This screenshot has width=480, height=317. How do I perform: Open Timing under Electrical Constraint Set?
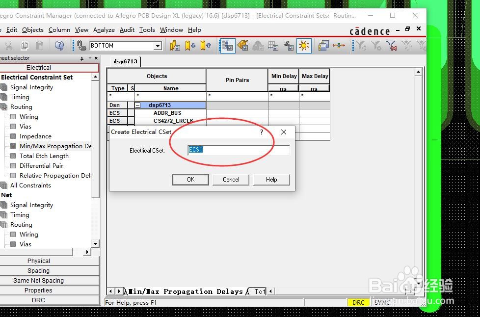[x=20, y=97]
